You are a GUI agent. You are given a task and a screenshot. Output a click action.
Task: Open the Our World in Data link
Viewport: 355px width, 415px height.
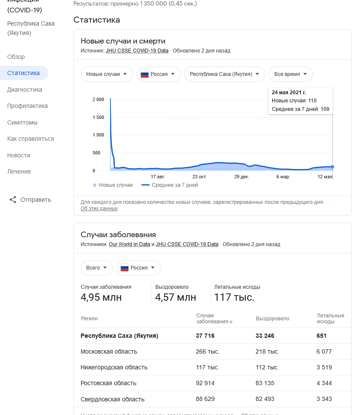129,244
